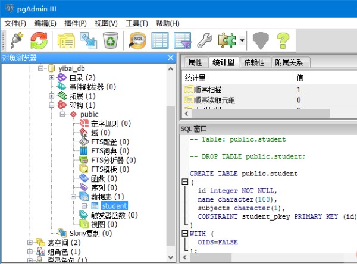Click the gray guru hint icon

coord(261,40)
